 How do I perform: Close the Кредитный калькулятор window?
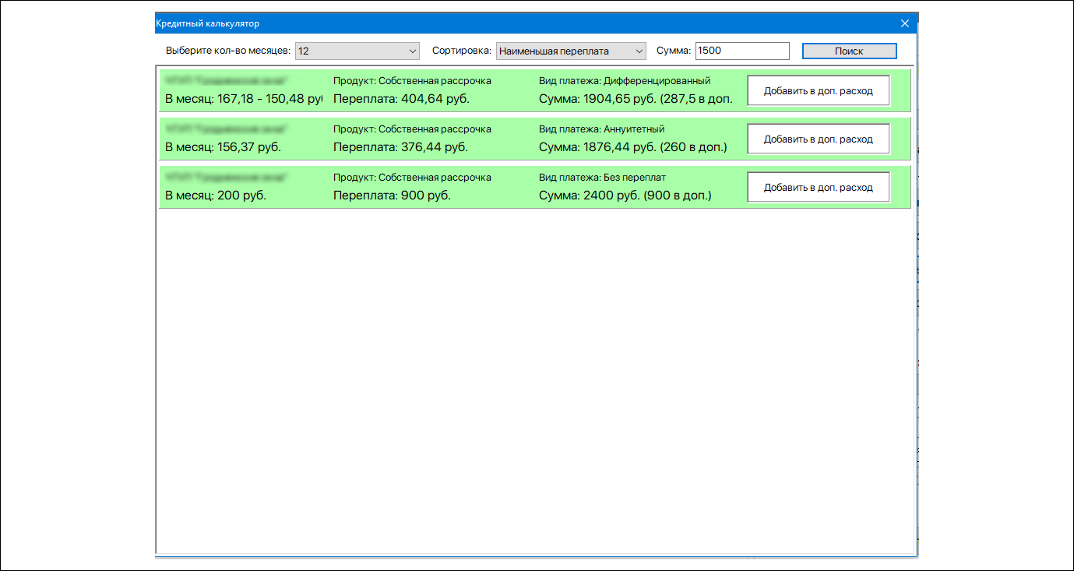pyautogui.click(x=904, y=23)
